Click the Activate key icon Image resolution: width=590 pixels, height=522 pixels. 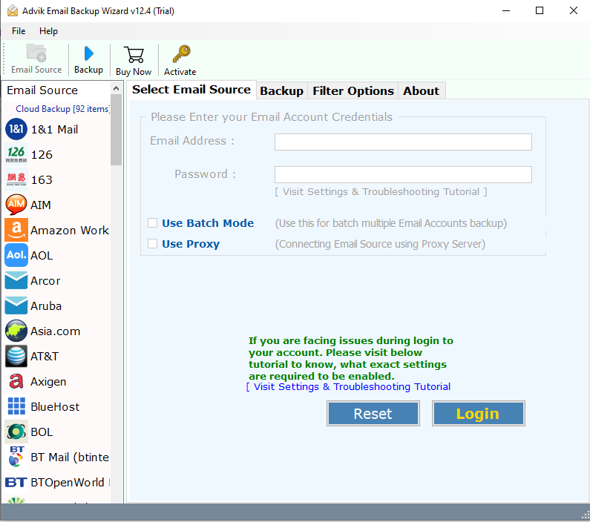pos(181,54)
